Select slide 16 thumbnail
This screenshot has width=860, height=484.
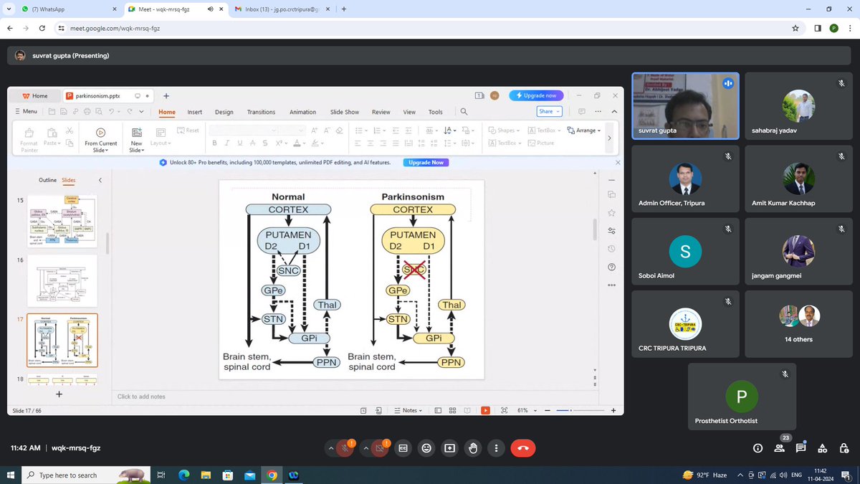[x=62, y=281]
